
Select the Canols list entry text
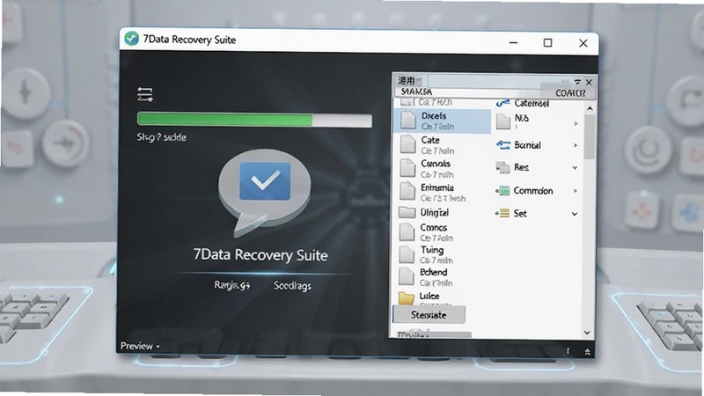pyautogui.click(x=436, y=164)
